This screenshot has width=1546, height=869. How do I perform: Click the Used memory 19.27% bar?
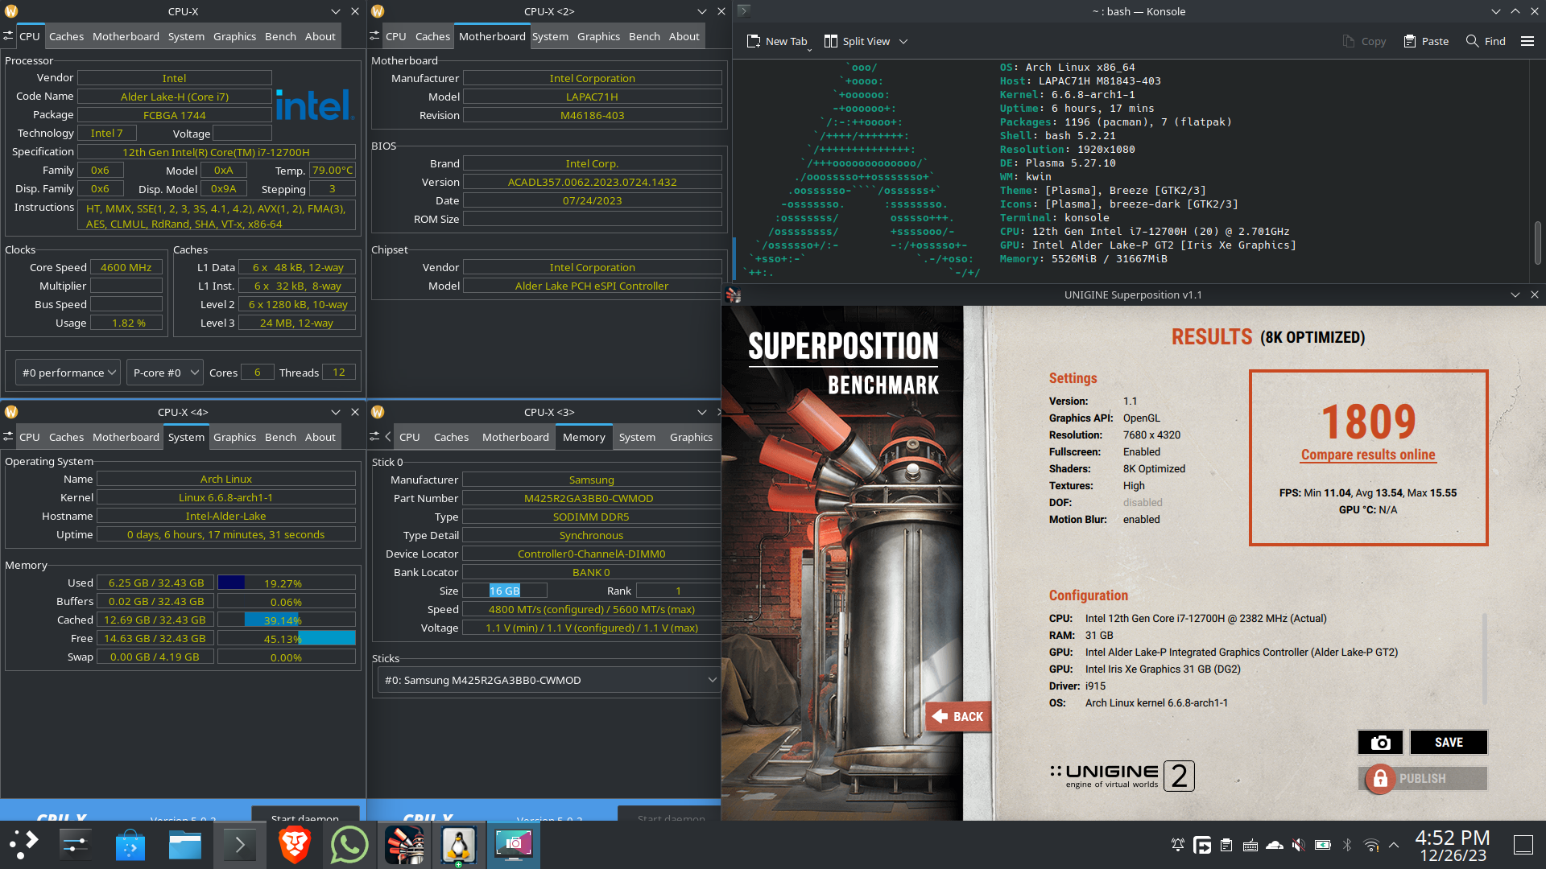tap(287, 583)
